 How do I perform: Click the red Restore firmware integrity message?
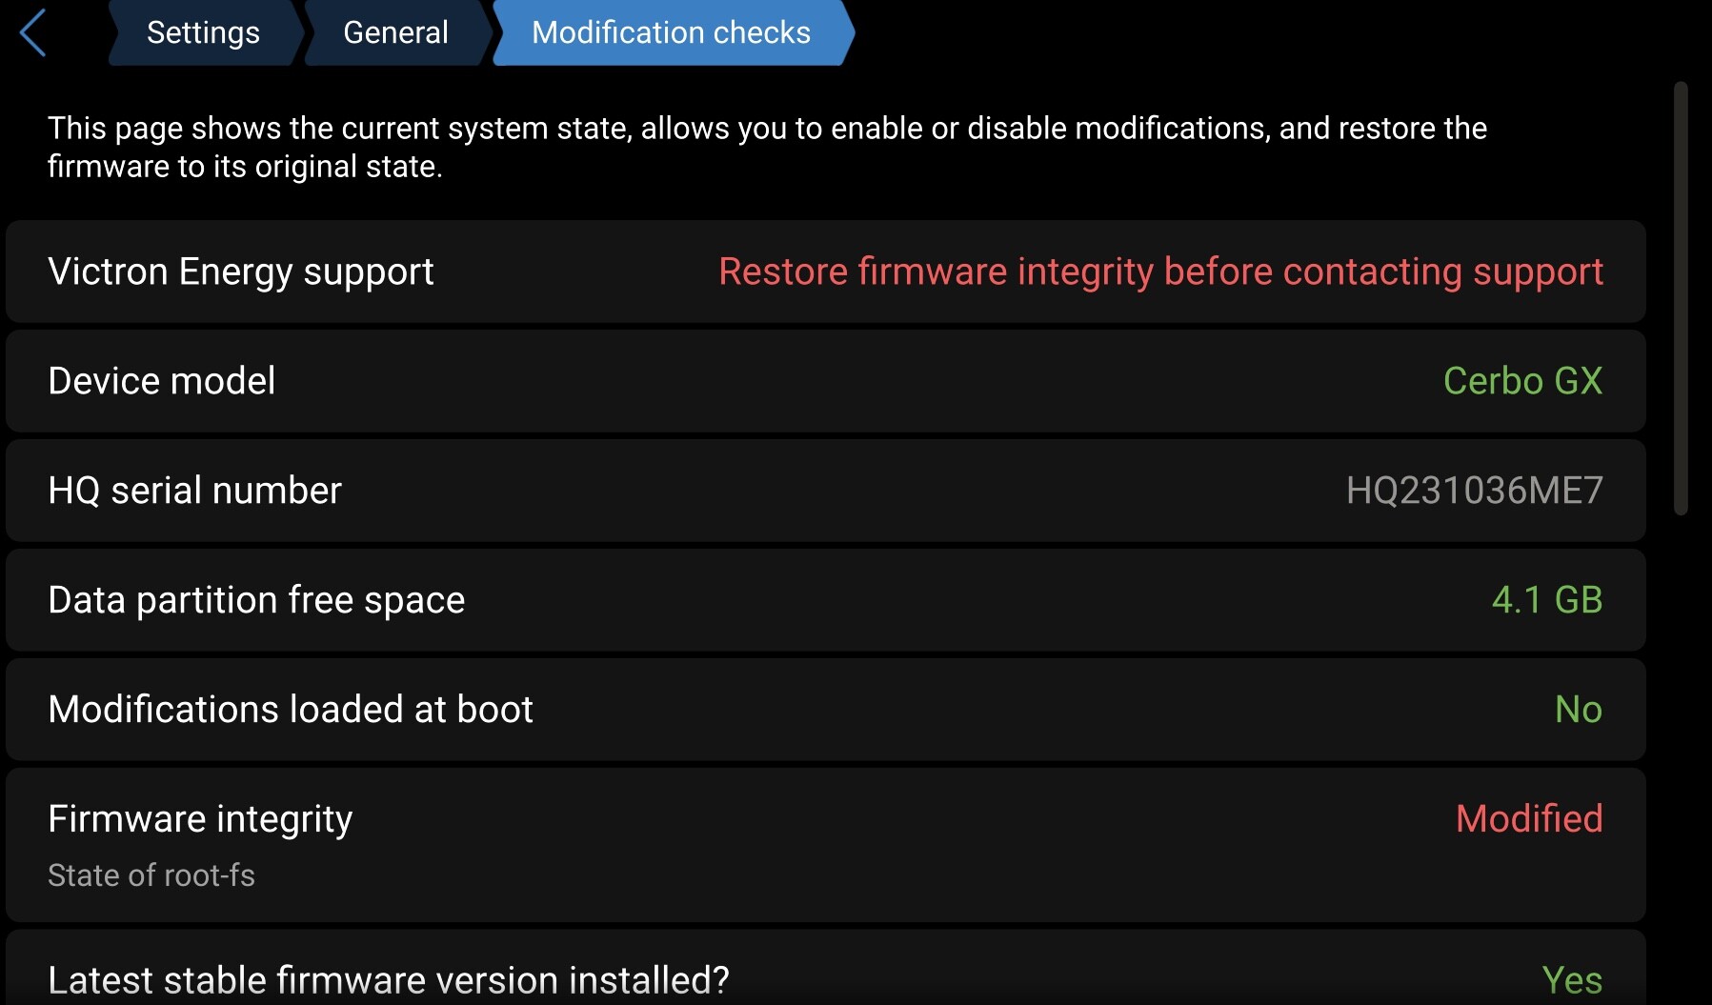1160,272
